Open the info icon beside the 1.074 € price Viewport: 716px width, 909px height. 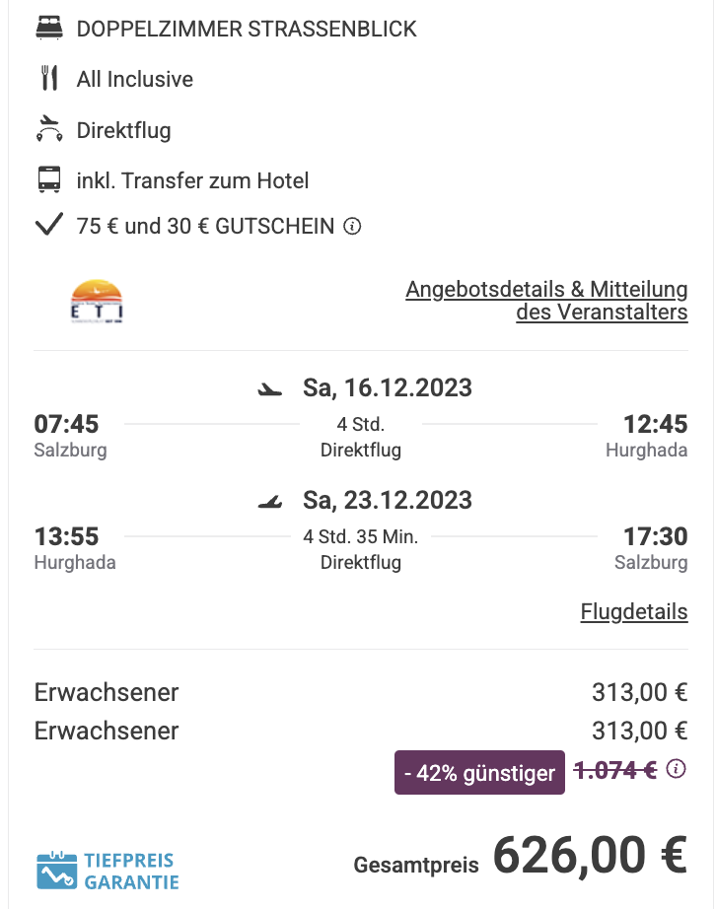pos(676,769)
